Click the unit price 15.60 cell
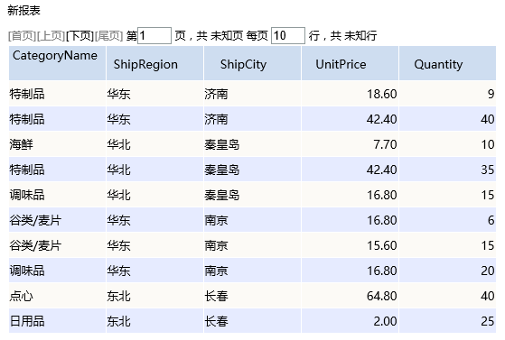The height and width of the screenshot is (340, 505). [351, 245]
